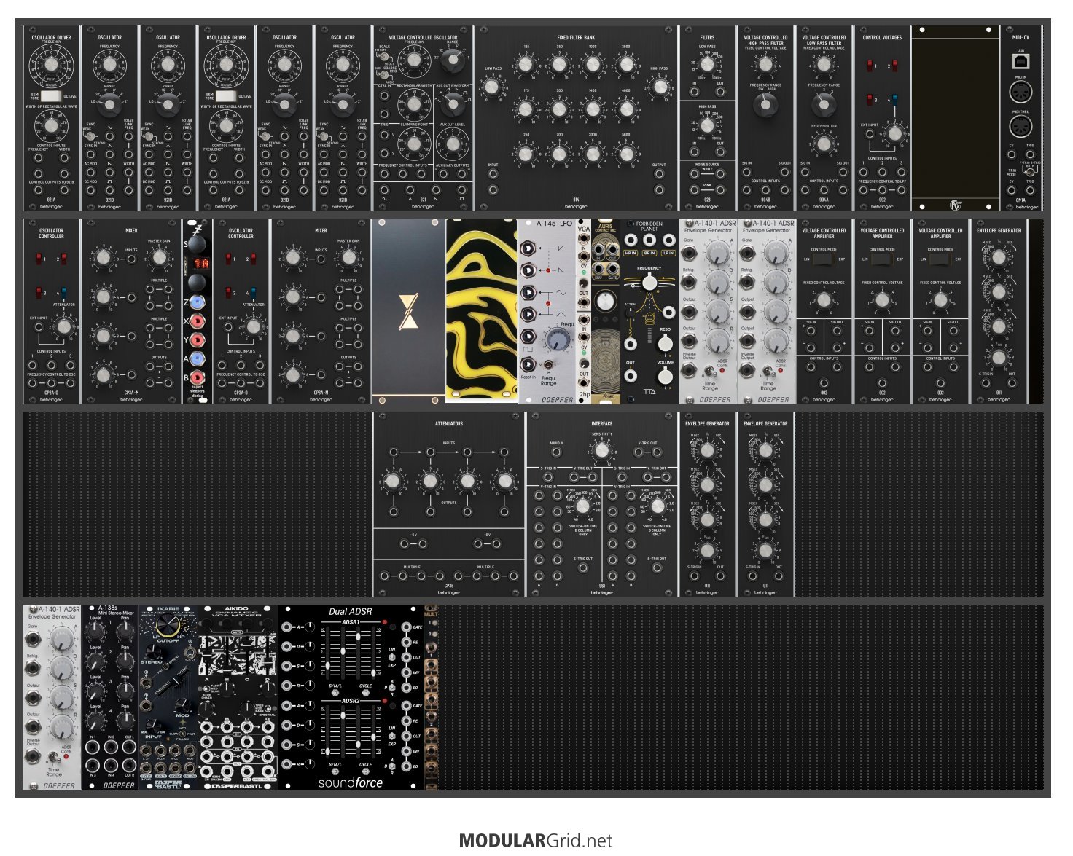Image resolution: width=1073 pixels, height=856 pixels.
Task: Click the Low Pass knob on Fixed Filter Bank
Action: [x=493, y=87]
